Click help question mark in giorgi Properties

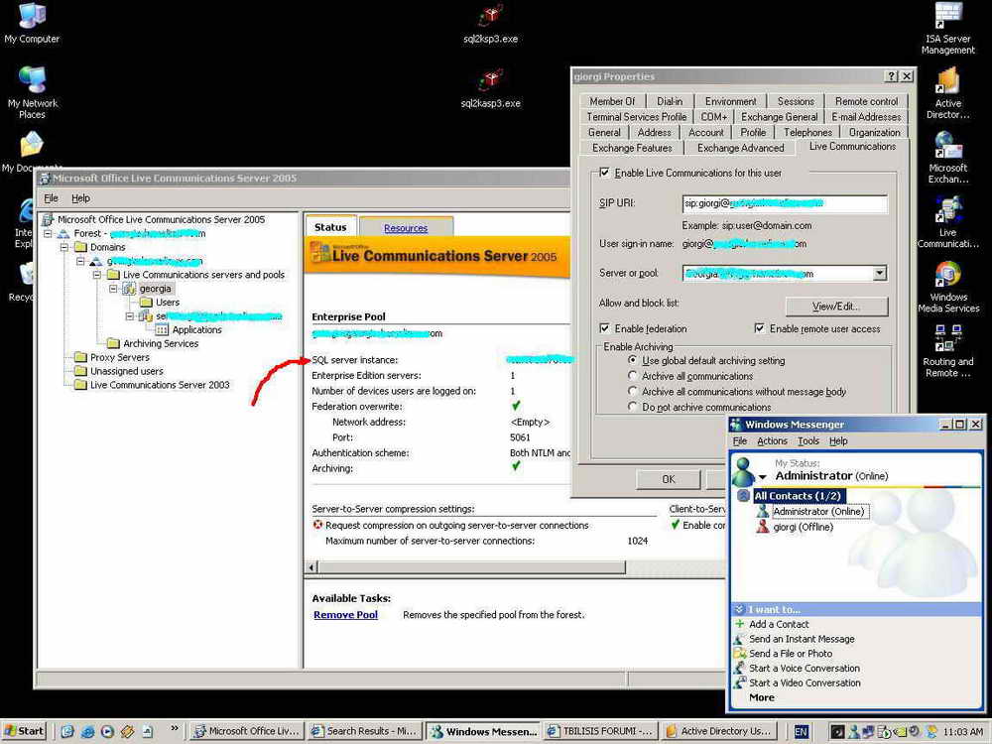coord(891,76)
